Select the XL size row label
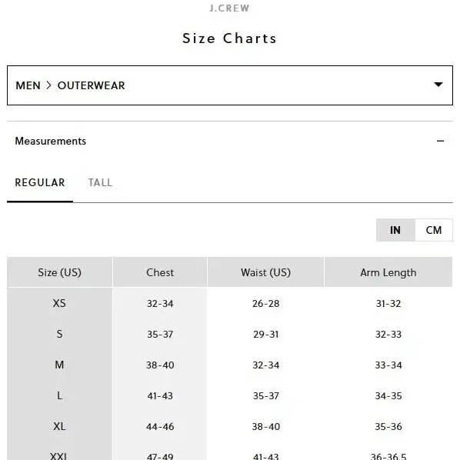460x460 pixels. [x=59, y=426]
